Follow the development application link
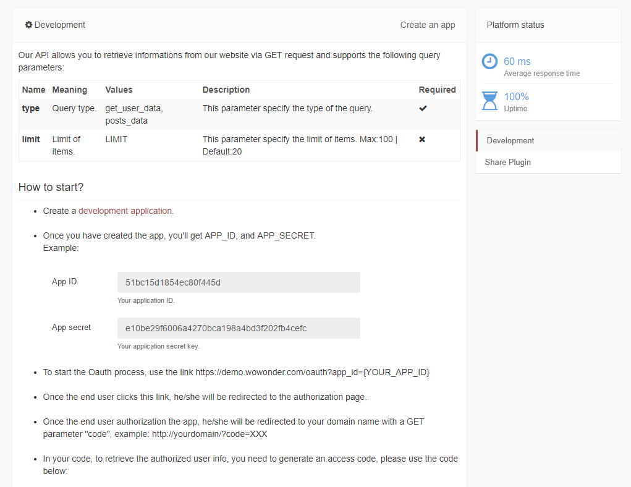The width and height of the screenshot is (631, 487). [126, 211]
